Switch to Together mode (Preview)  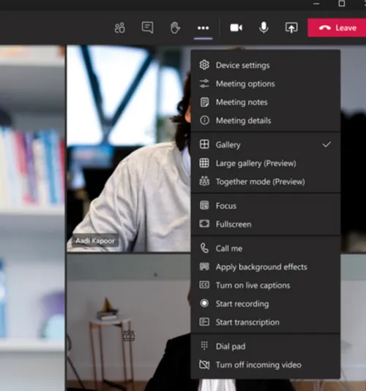point(261,182)
